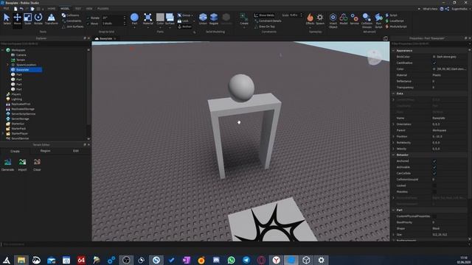Click the Show Welds button

(264, 15)
